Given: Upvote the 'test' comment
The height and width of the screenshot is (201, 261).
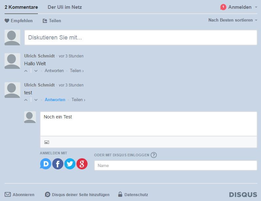Looking at the screenshot, I should tap(26, 100).
